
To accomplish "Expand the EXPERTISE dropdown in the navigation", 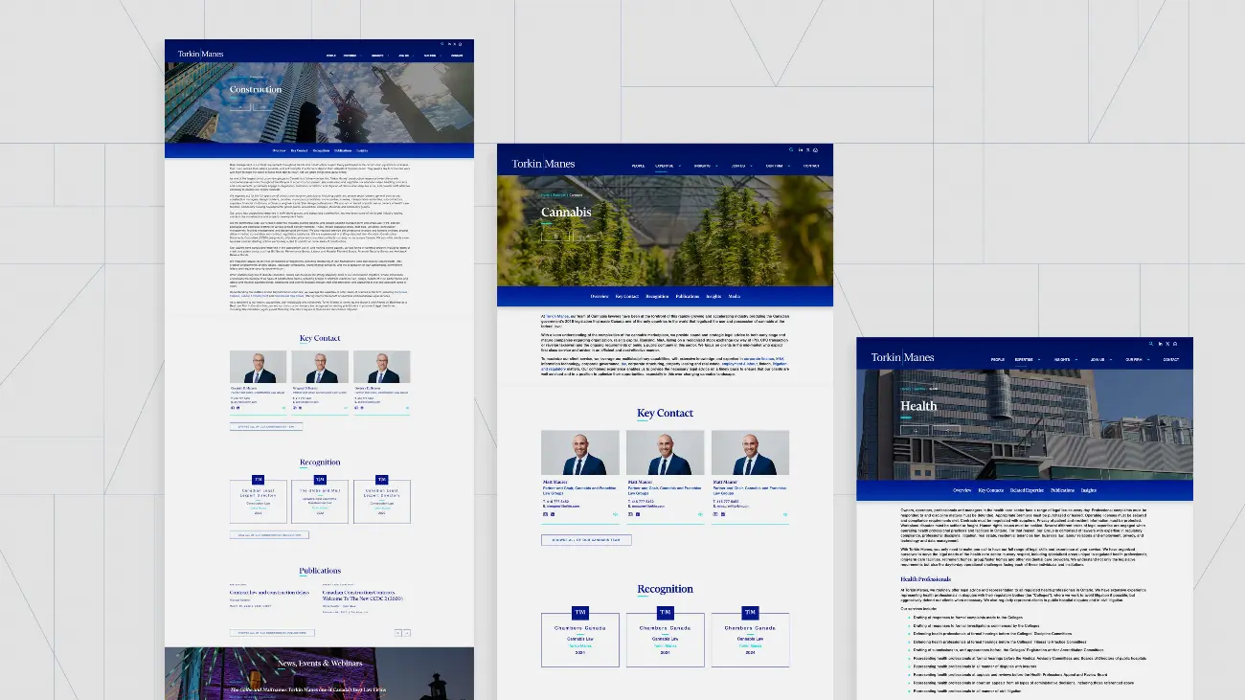I will tap(664, 166).
